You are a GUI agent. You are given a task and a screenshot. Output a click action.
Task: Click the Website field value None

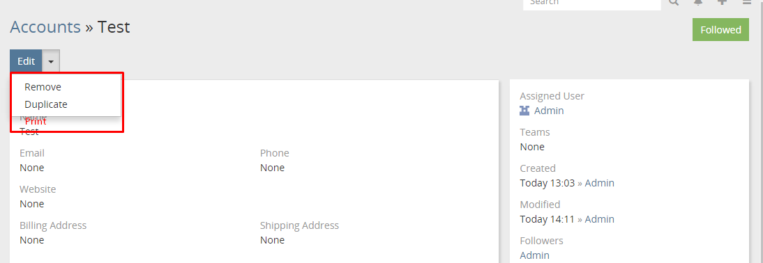click(x=31, y=204)
